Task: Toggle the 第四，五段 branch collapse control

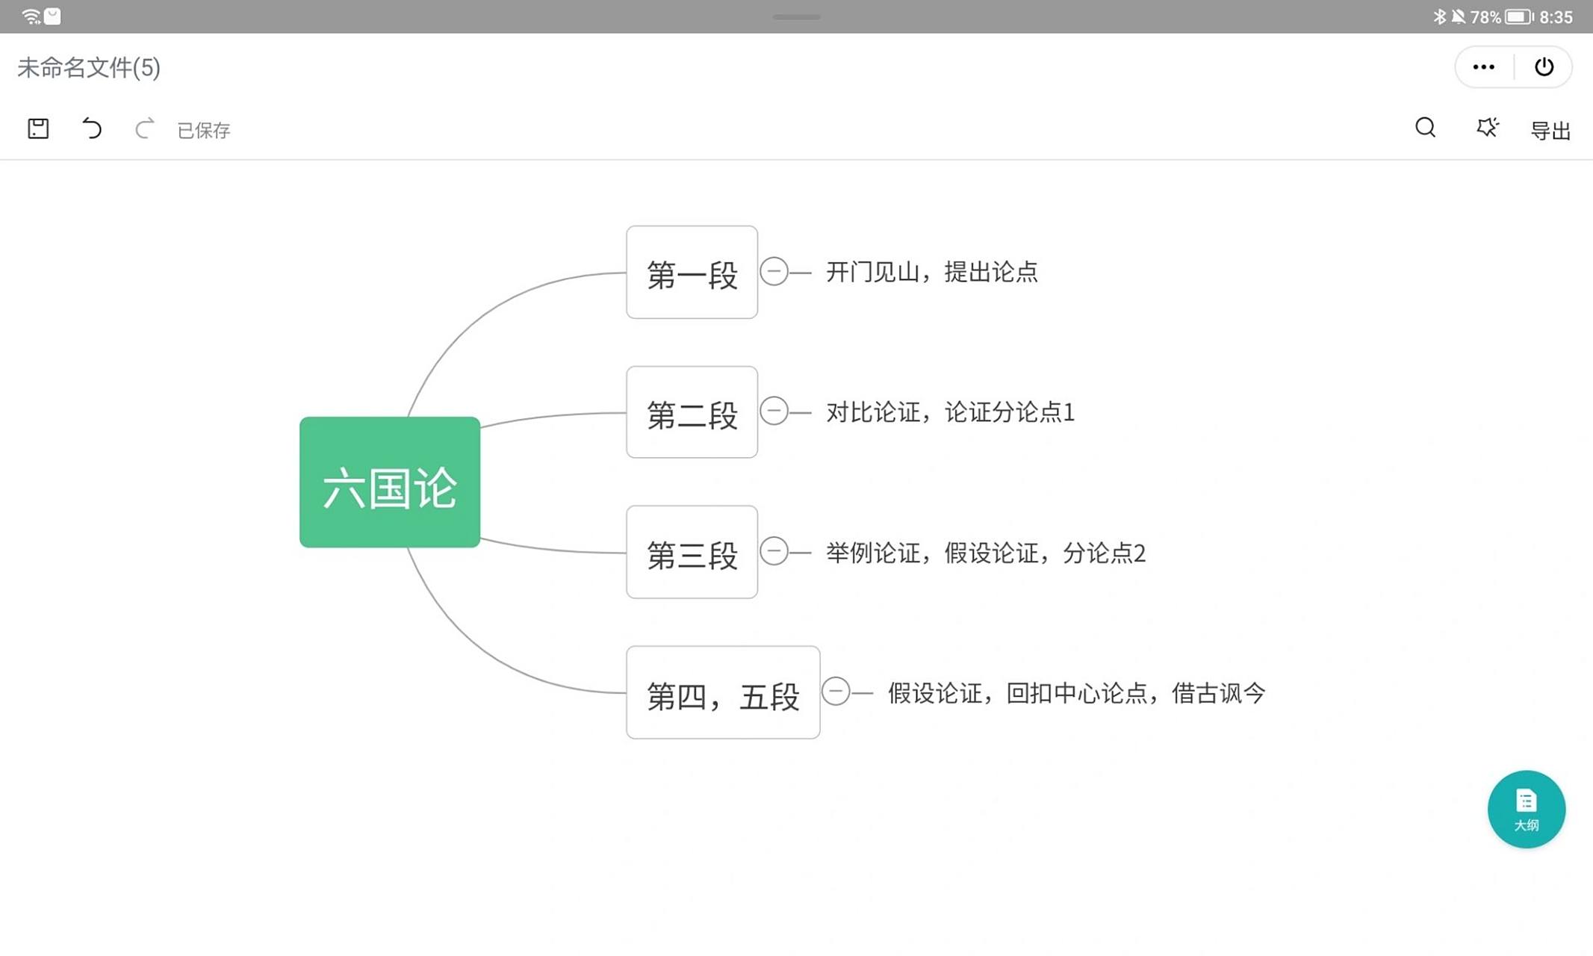Action: [836, 692]
